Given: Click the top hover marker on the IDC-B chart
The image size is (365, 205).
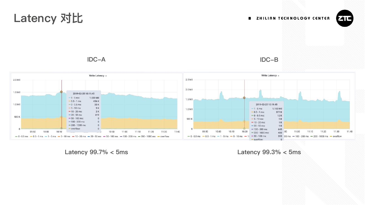Looking at the screenshot, I should (244, 98).
